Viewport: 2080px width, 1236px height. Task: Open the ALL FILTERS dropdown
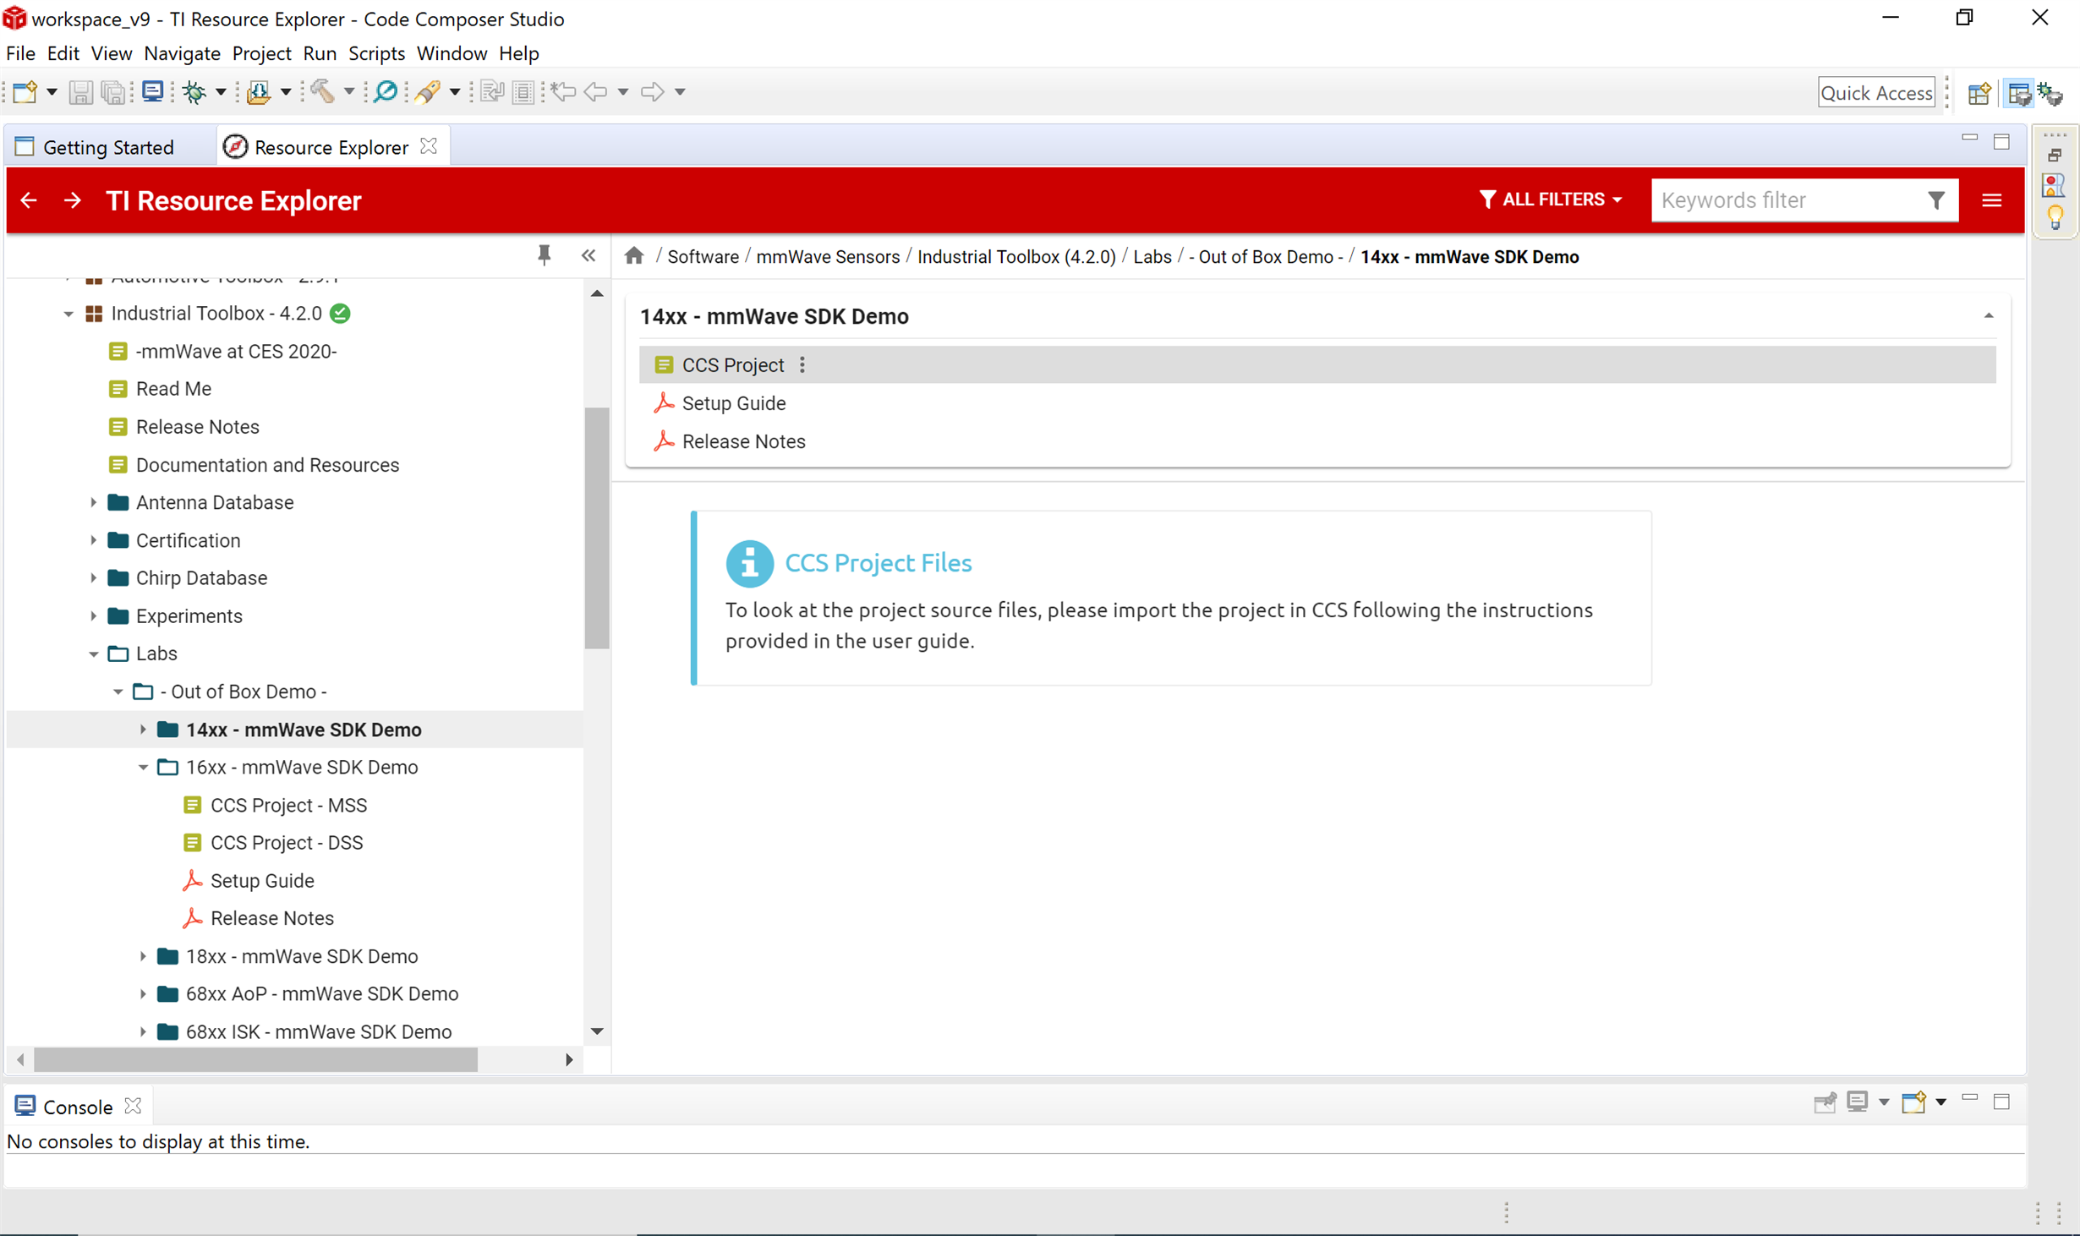pyautogui.click(x=1550, y=200)
